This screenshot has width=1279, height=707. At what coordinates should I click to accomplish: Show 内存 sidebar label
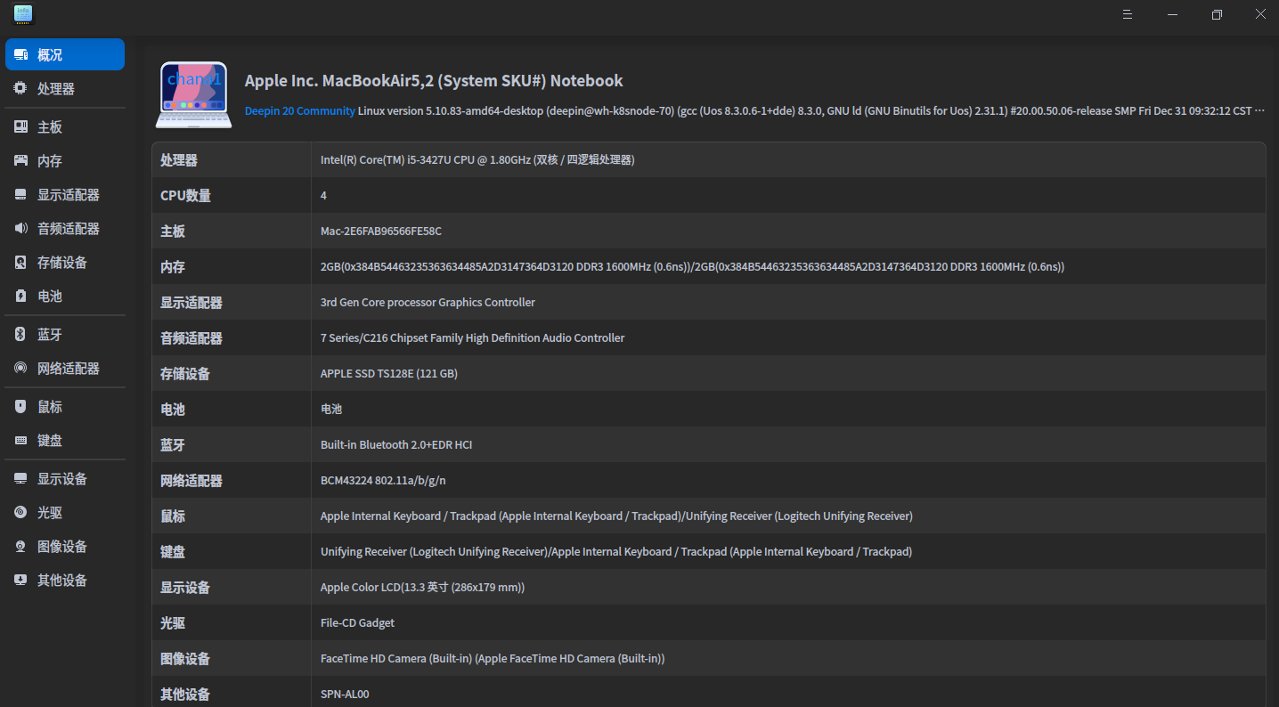(x=50, y=161)
